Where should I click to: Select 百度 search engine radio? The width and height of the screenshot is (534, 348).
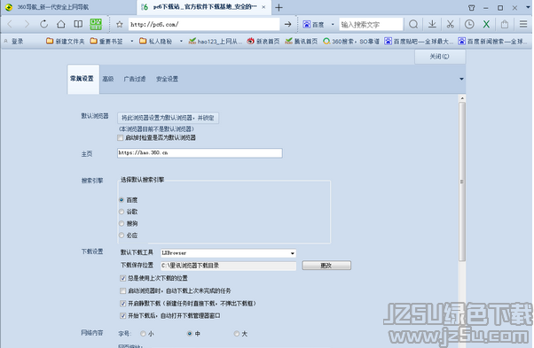click(x=122, y=200)
